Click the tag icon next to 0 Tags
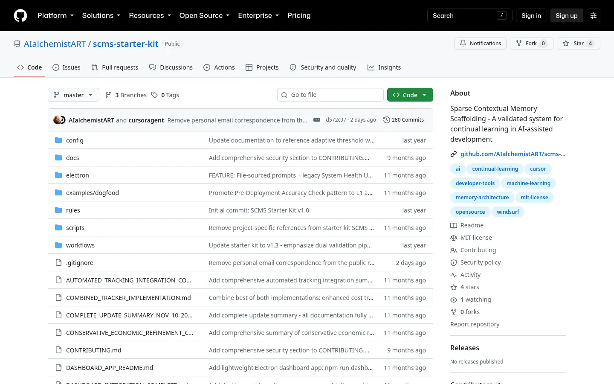614x384 pixels. pos(154,95)
